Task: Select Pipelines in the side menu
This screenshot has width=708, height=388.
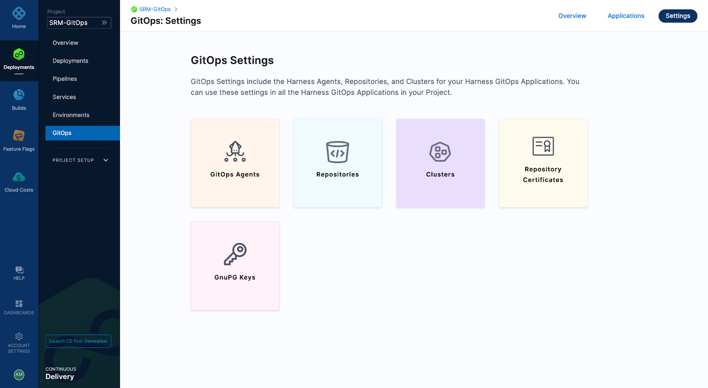Action: pos(65,79)
